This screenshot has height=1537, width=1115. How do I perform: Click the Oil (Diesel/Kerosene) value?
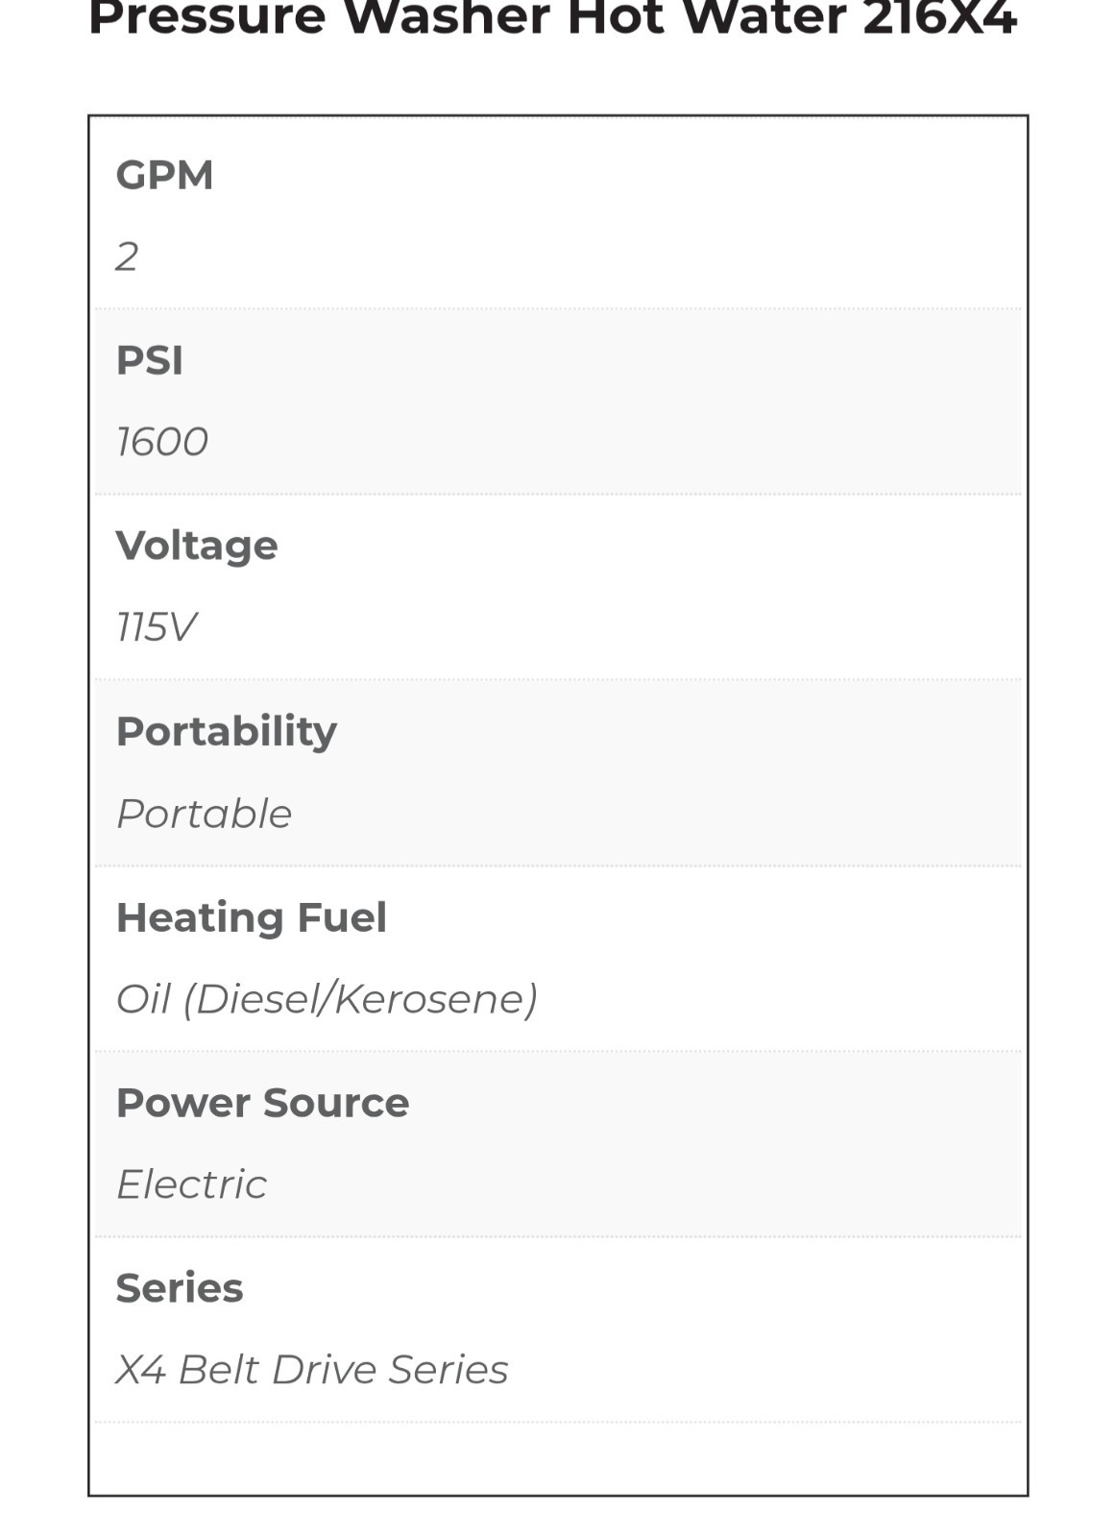[x=327, y=999]
